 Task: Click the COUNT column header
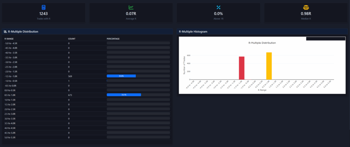point(71,39)
